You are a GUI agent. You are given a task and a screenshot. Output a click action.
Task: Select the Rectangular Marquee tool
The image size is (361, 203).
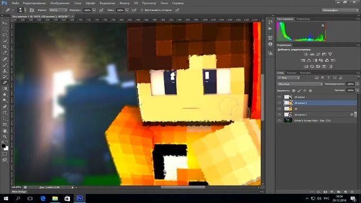5,29
